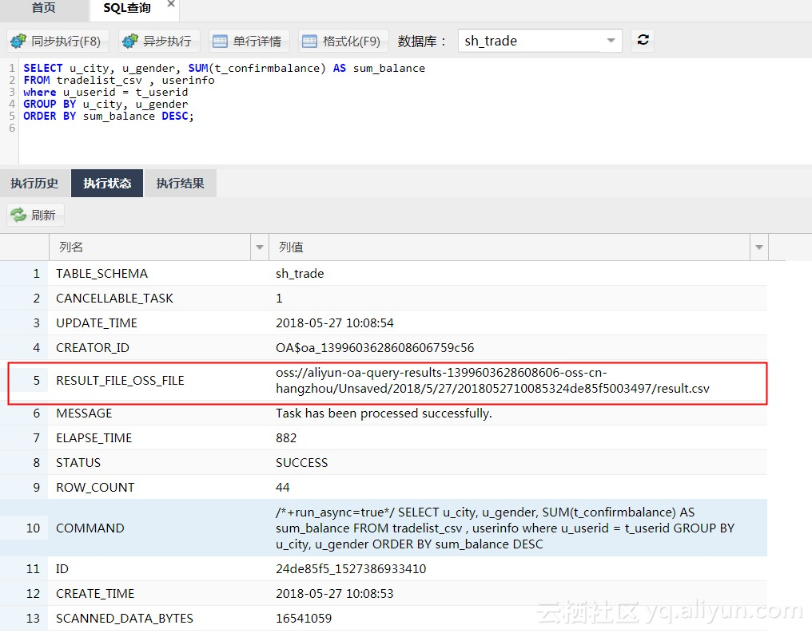Click the 列值 column header
The width and height of the screenshot is (812, 633).
tap(510, 247)
